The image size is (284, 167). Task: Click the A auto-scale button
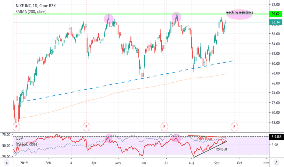(276, 162)
